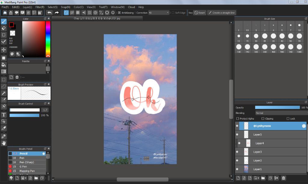308x184 pixels.
Task: Add a new layer folder
Action: coord(263,178)
